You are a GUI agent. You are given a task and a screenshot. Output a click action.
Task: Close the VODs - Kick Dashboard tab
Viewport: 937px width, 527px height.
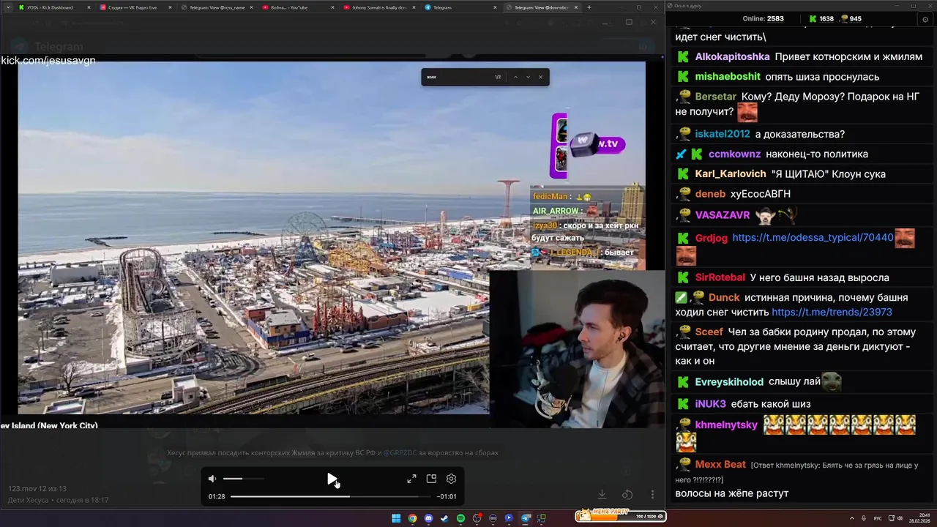click(x=89, y=7)
